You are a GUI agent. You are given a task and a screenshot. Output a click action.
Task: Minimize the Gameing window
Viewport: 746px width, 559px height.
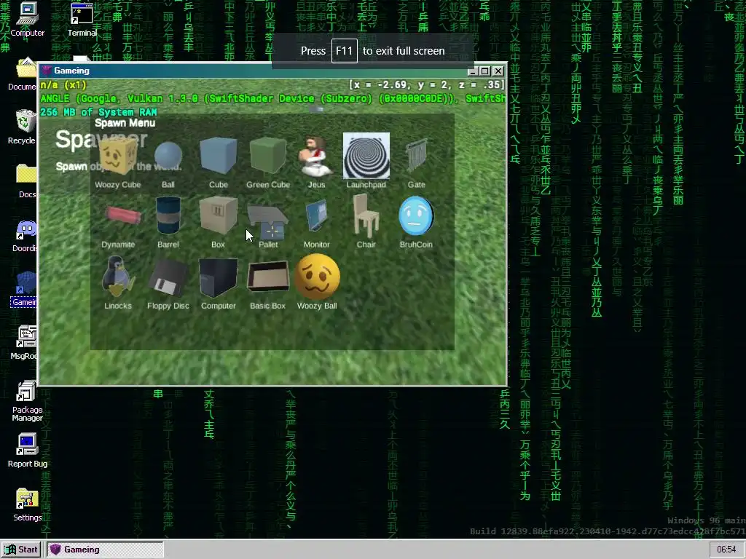coord(472,71)
